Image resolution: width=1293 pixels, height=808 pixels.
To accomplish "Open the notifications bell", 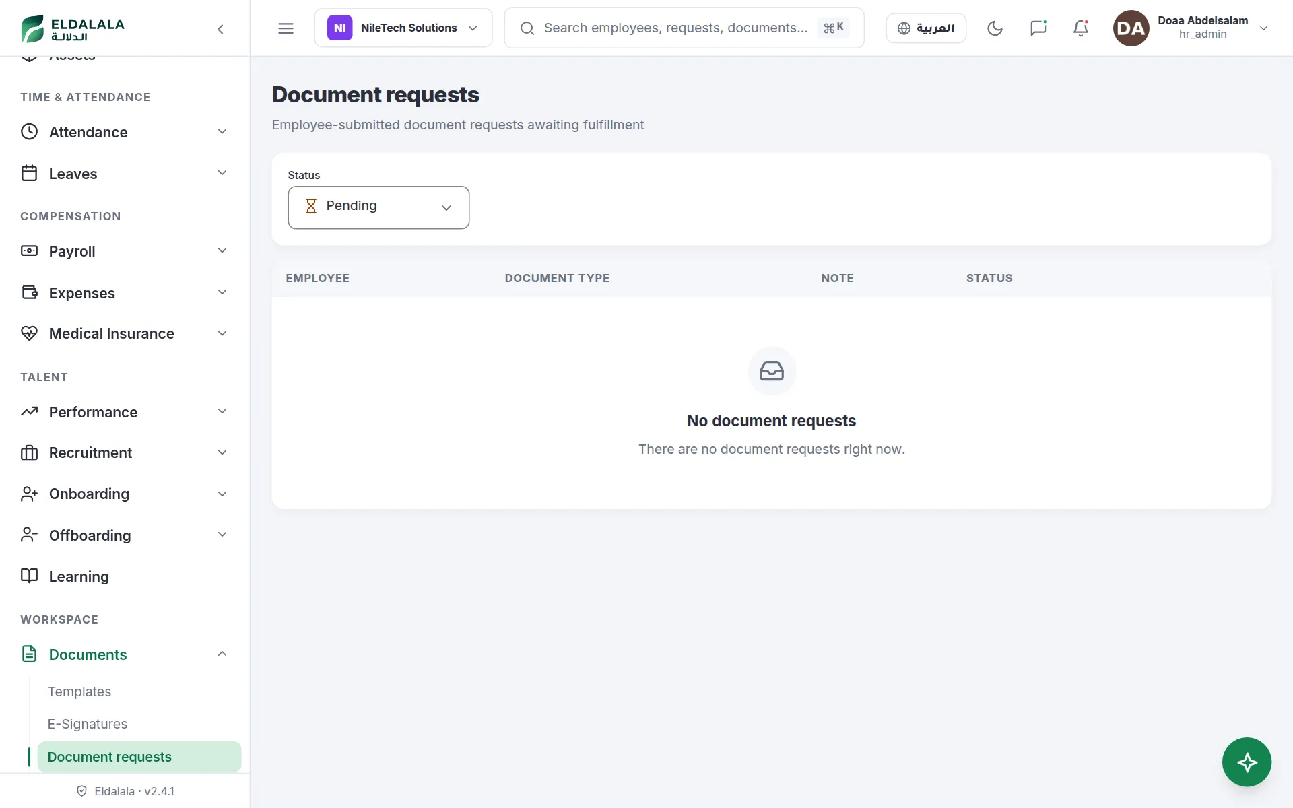I will point(1081,28).
